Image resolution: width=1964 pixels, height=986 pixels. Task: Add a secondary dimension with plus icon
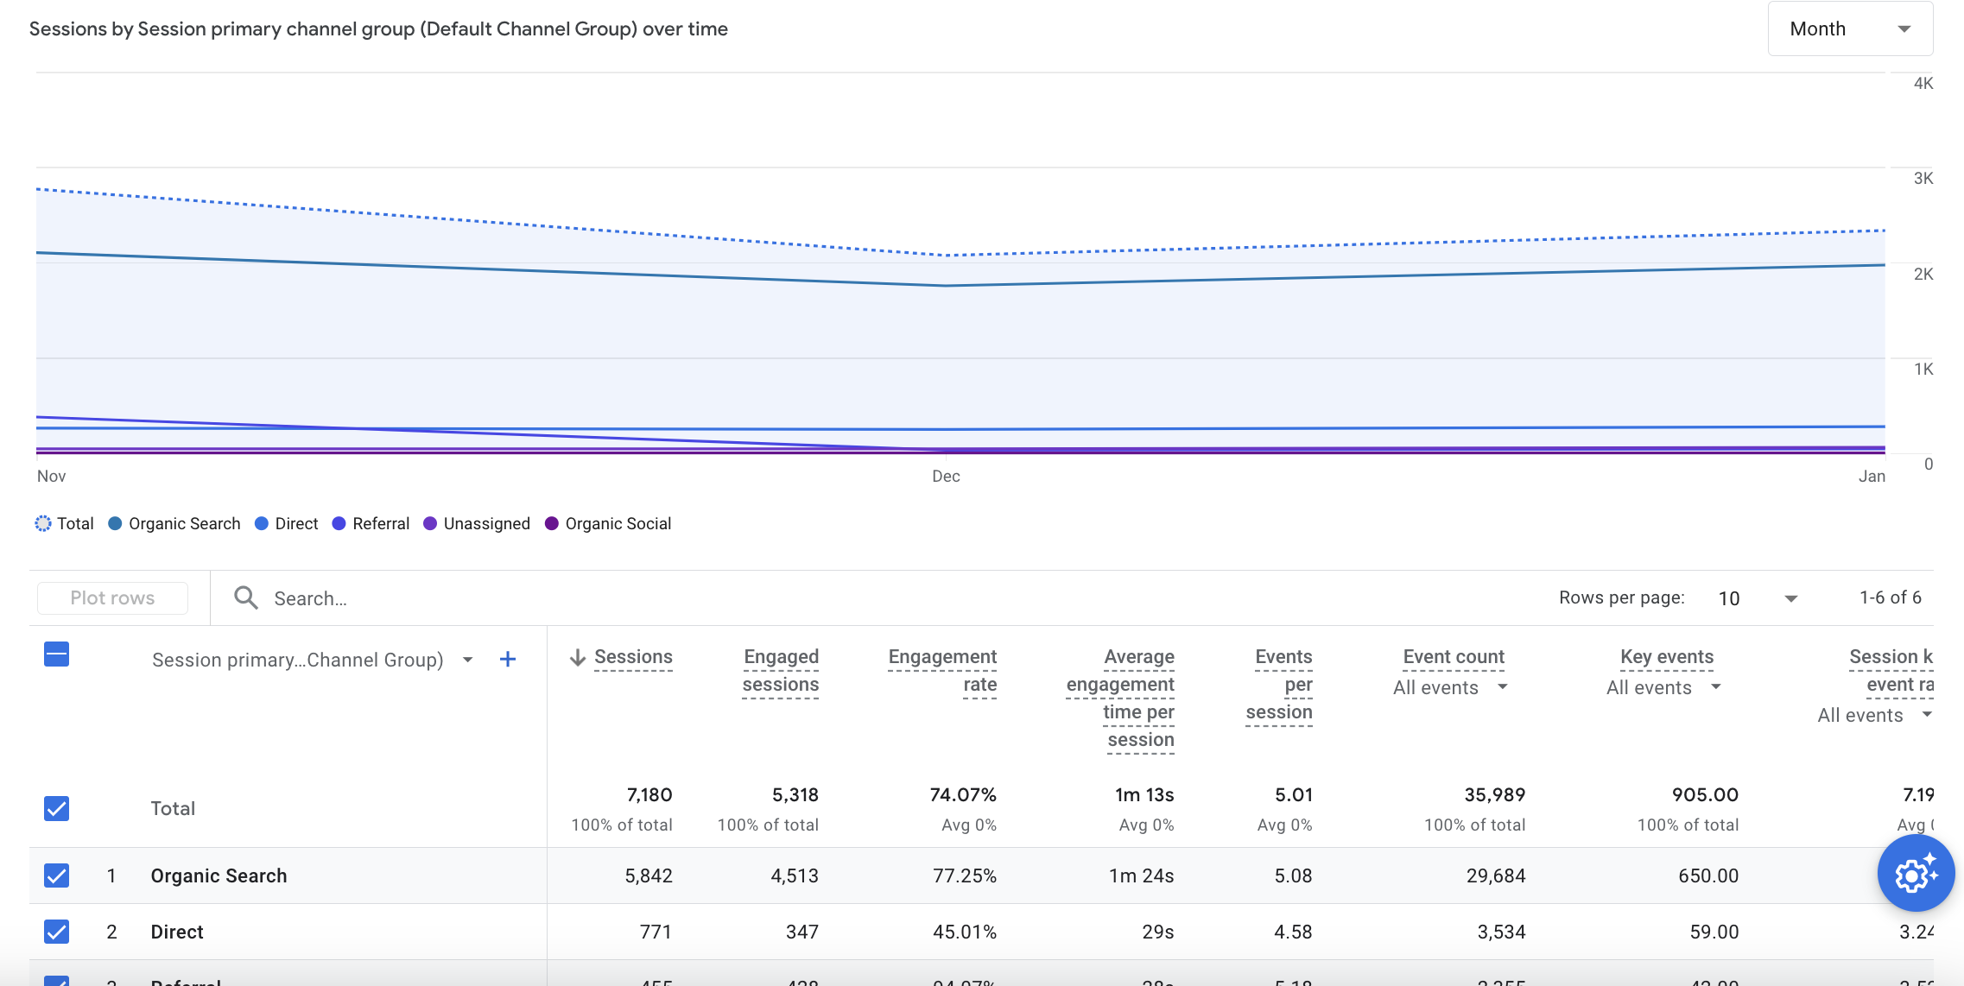(508, 660)
